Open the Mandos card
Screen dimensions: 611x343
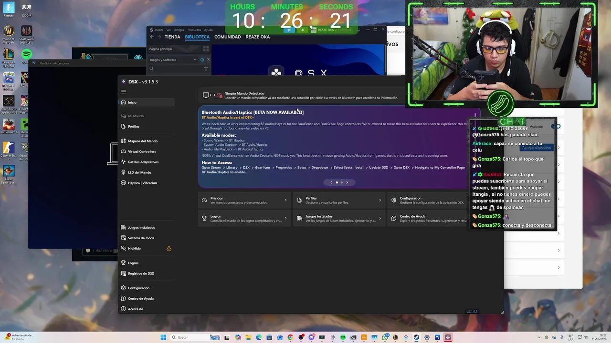coord(244,200)
